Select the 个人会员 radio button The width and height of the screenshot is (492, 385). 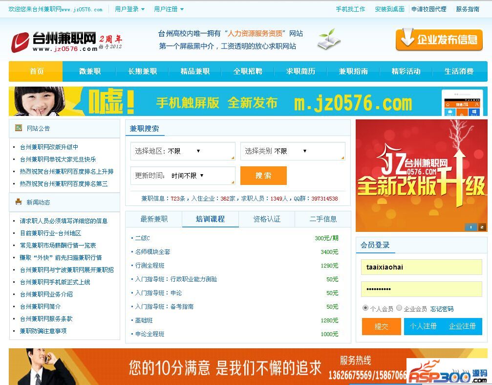tap(365, 308)
